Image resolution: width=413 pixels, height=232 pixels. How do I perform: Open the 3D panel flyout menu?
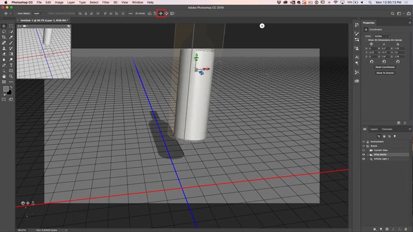coord(410,129)
